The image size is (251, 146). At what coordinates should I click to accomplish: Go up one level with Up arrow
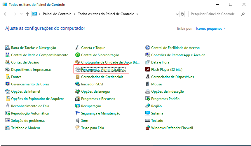[x=27, y=14]
